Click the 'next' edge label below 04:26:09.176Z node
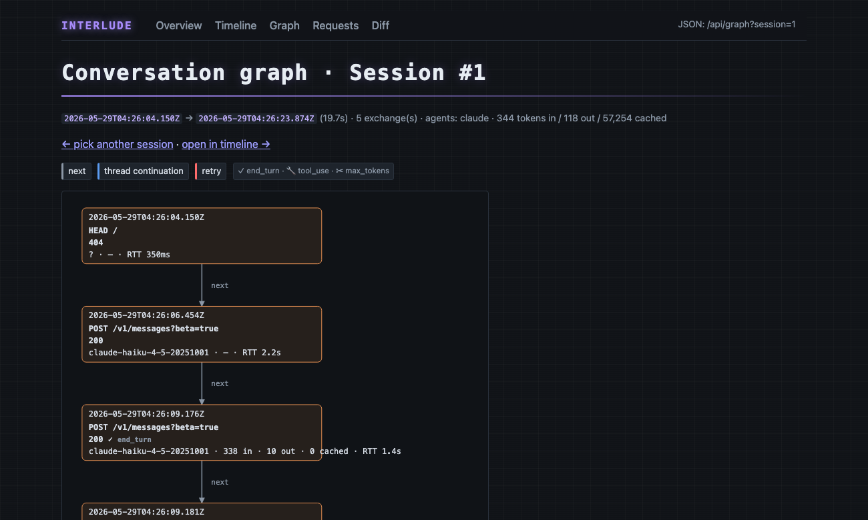 [x=220, y=482]
